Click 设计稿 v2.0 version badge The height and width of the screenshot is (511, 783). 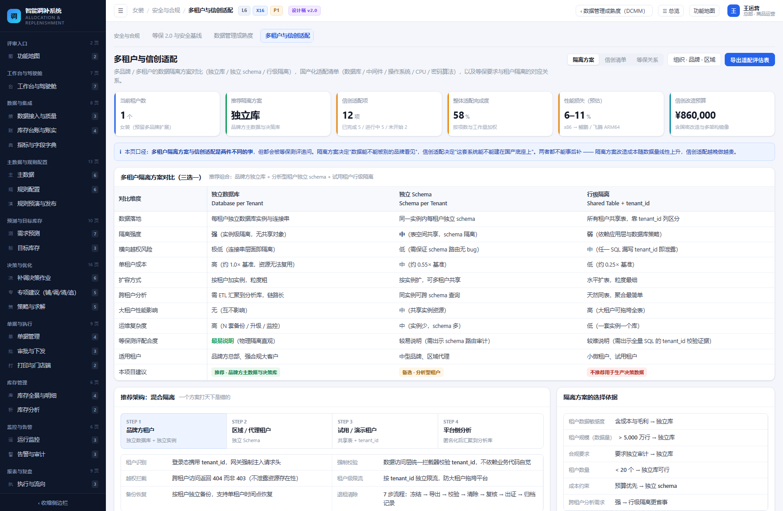[304, 11]
